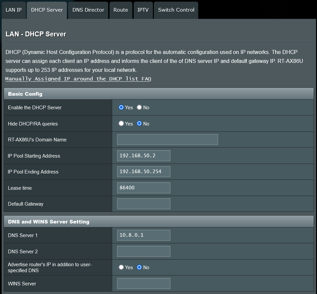Click the Lease time input box
317x294 pixels.
144,188
